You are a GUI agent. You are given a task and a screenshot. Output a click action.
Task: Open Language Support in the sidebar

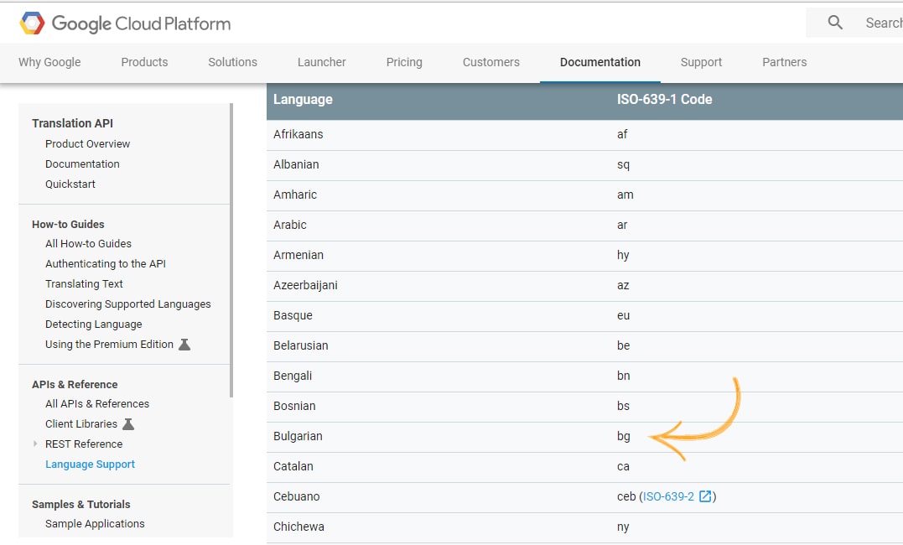(90, 465)
